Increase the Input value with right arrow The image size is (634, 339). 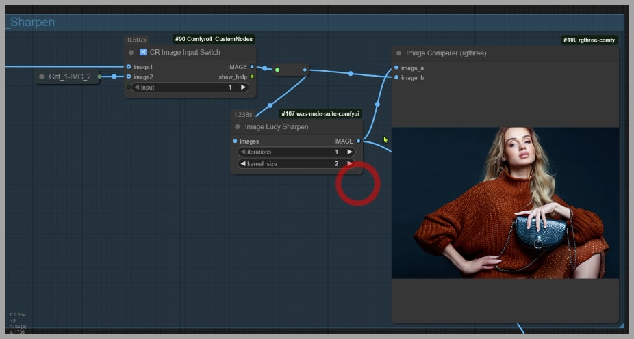(243, 87)
